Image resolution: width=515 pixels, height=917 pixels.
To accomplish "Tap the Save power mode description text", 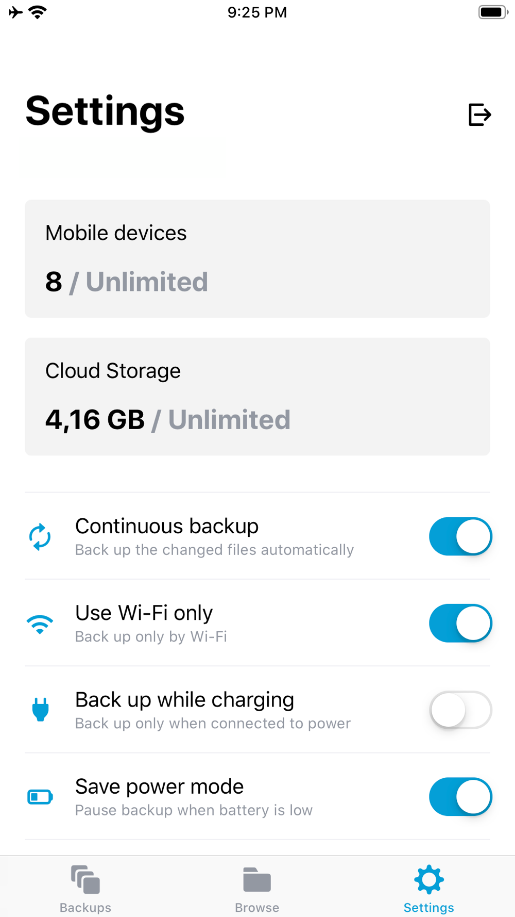I will click(194, 810).
